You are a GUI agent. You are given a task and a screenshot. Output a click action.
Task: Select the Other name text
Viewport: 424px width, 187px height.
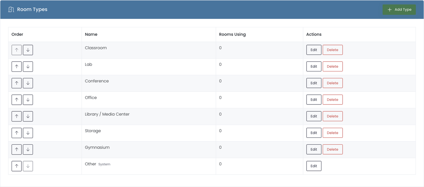90,164
